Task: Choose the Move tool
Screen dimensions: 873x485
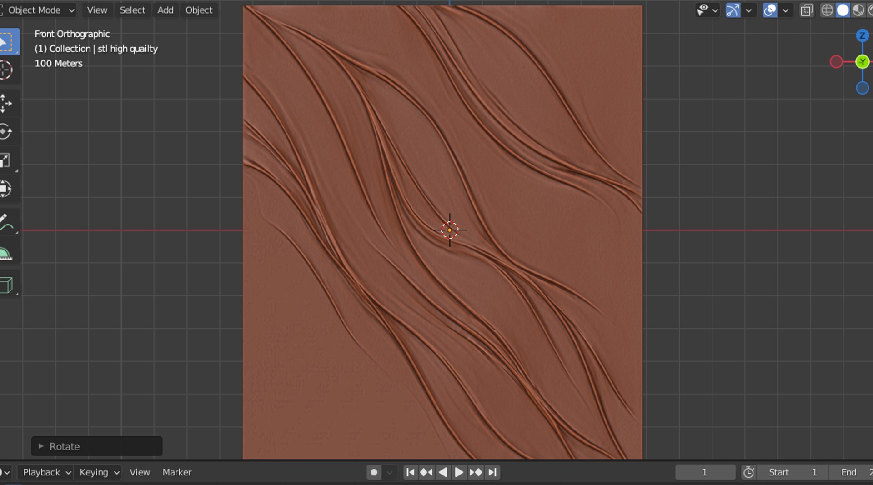Action: [5, 104]
